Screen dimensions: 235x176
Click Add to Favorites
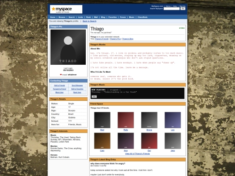77,89
